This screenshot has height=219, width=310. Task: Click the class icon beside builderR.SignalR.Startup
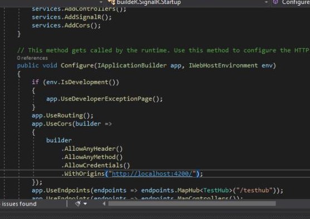[x=111, y=2]
